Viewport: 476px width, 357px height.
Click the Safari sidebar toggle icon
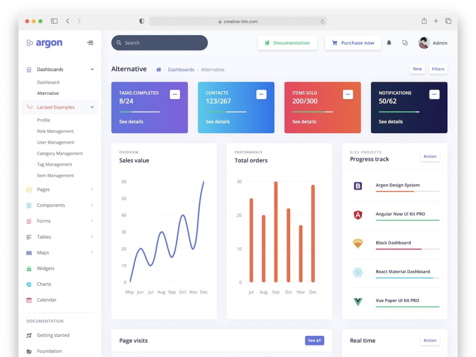54,21
